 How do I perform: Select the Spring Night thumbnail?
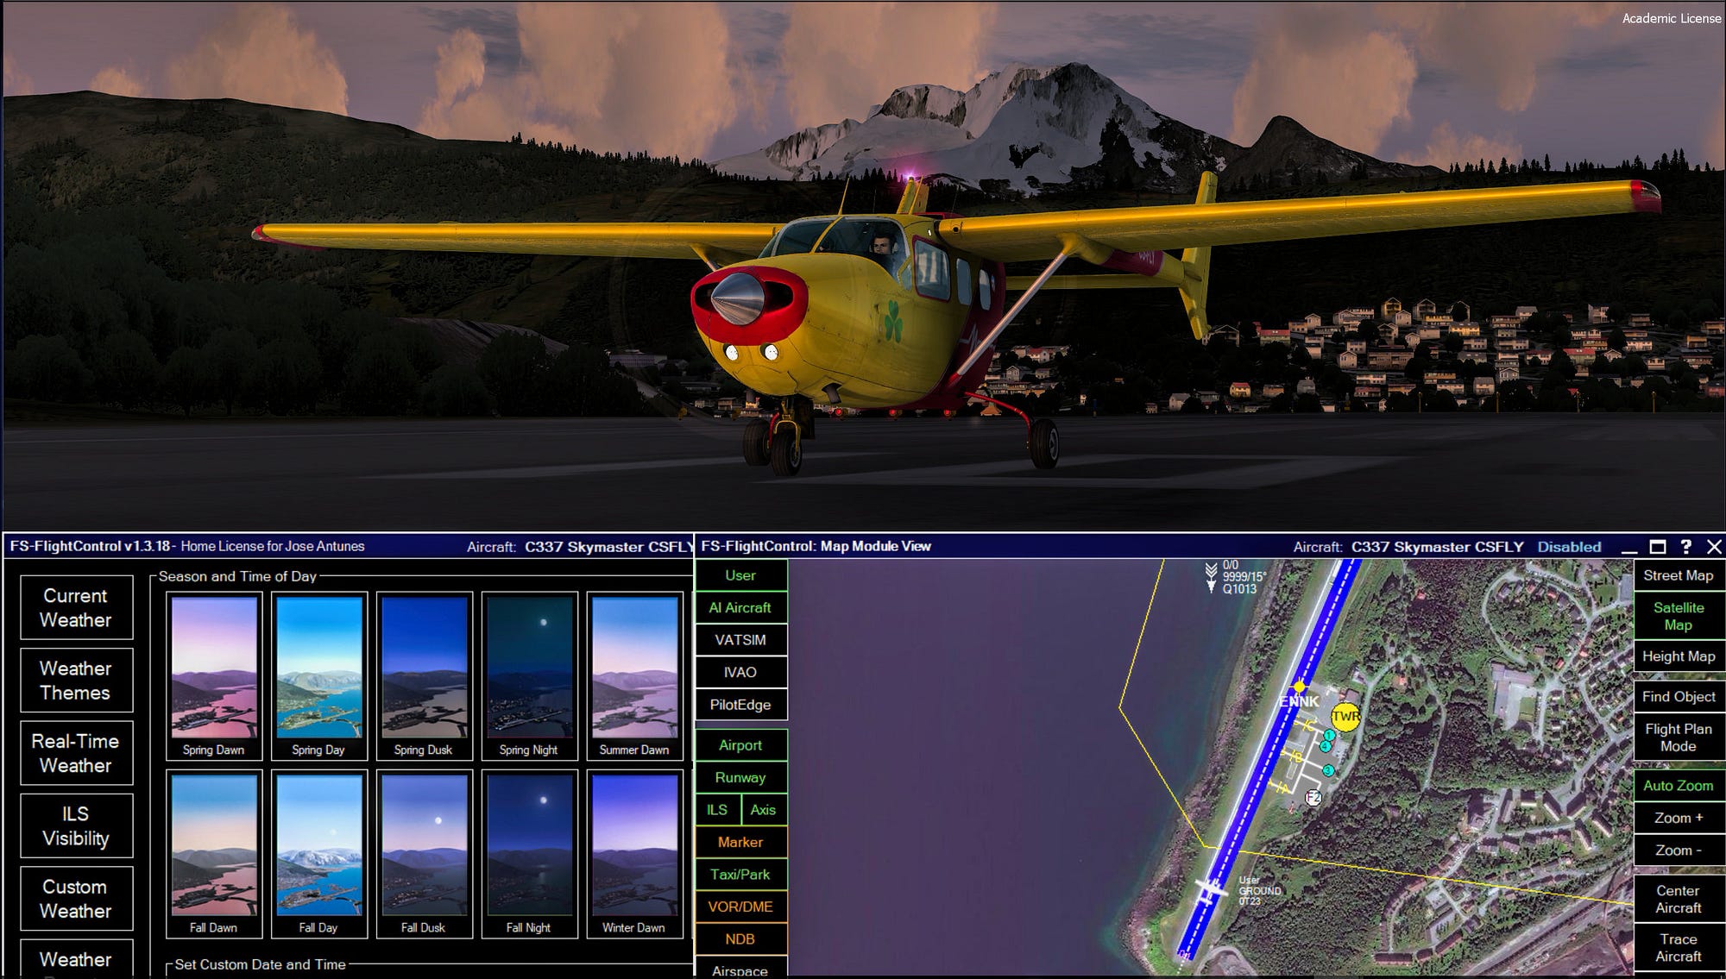tap(529, 675)
